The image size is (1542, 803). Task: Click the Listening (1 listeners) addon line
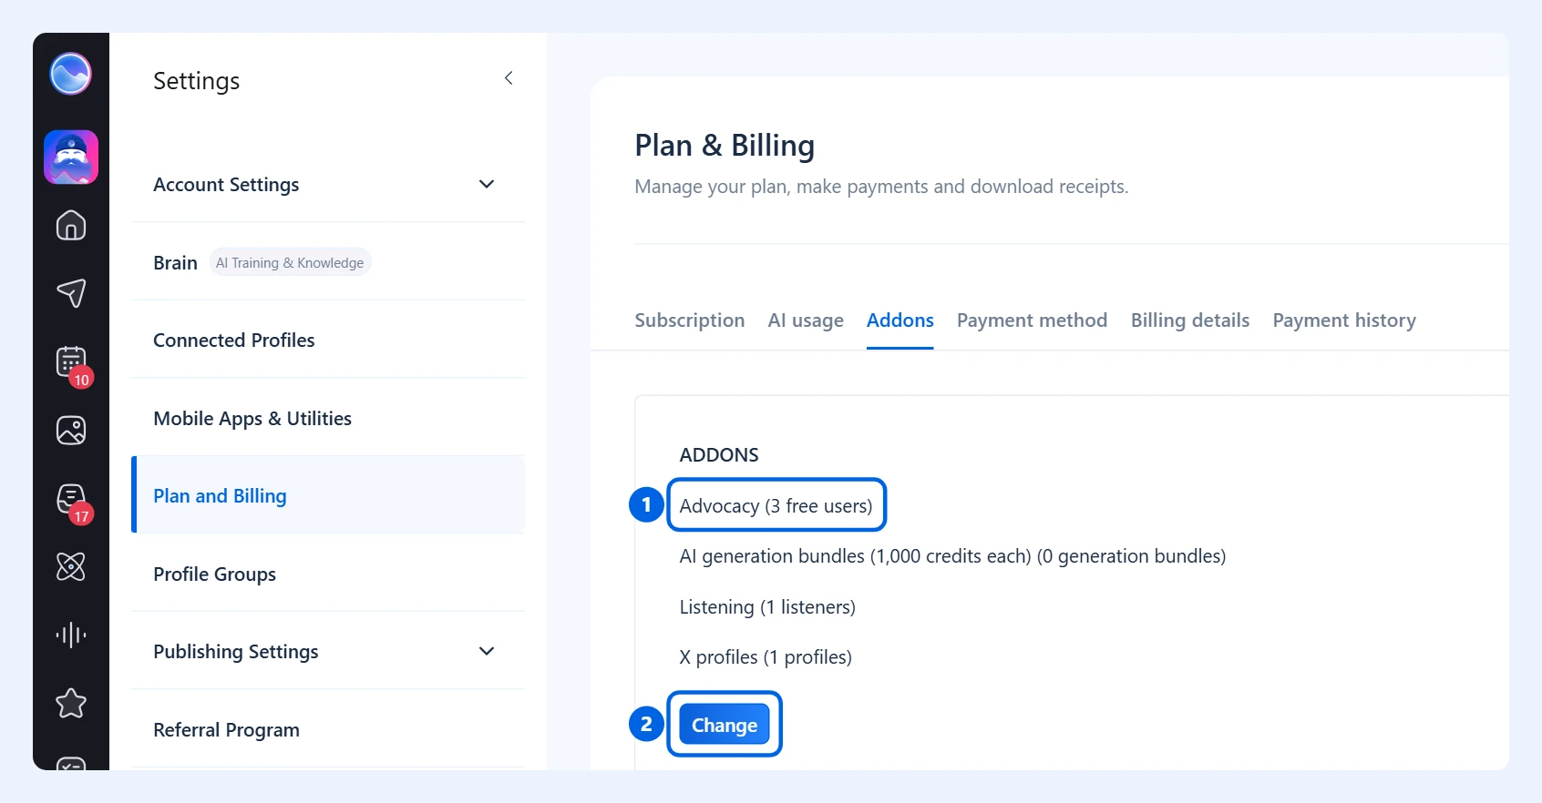pyautogui.click(x=767, y=607)
